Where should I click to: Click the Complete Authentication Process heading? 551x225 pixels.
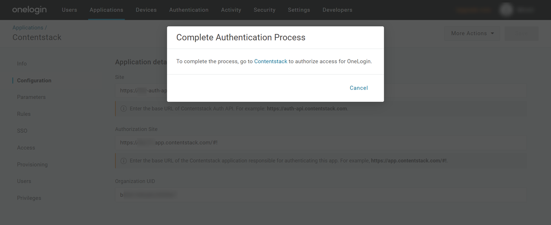click(x=241, y=37)
